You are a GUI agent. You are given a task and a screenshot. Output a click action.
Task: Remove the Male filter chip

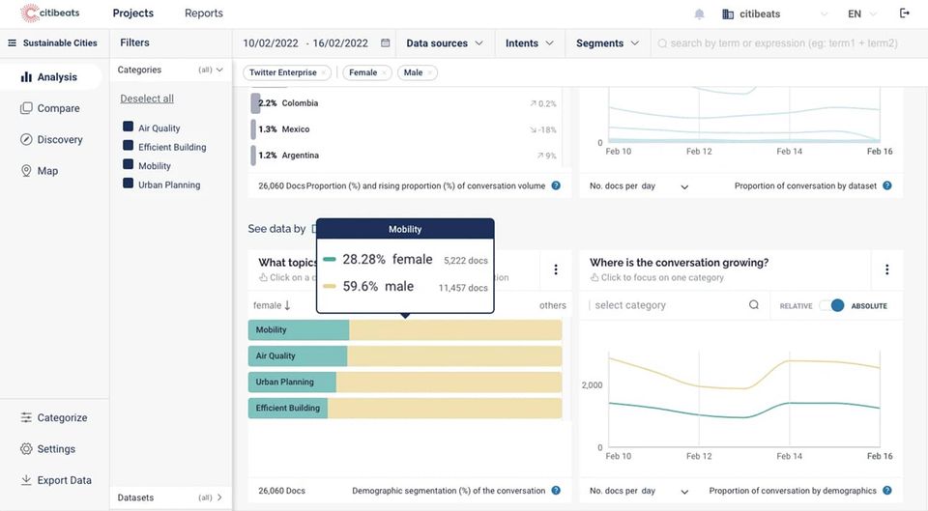coord(429,72)
